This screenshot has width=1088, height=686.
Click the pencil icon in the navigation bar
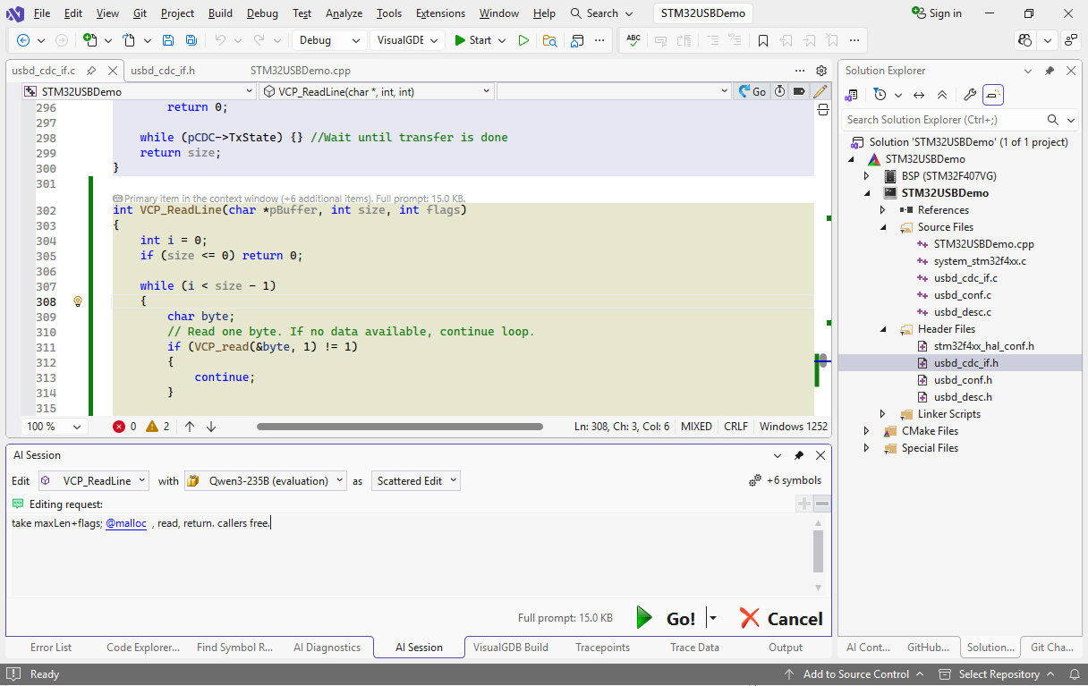point(820,91)
